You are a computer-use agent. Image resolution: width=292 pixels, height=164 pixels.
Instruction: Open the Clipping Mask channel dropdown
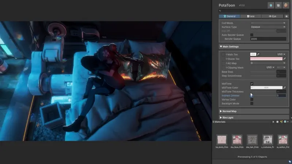coord(281,67)
